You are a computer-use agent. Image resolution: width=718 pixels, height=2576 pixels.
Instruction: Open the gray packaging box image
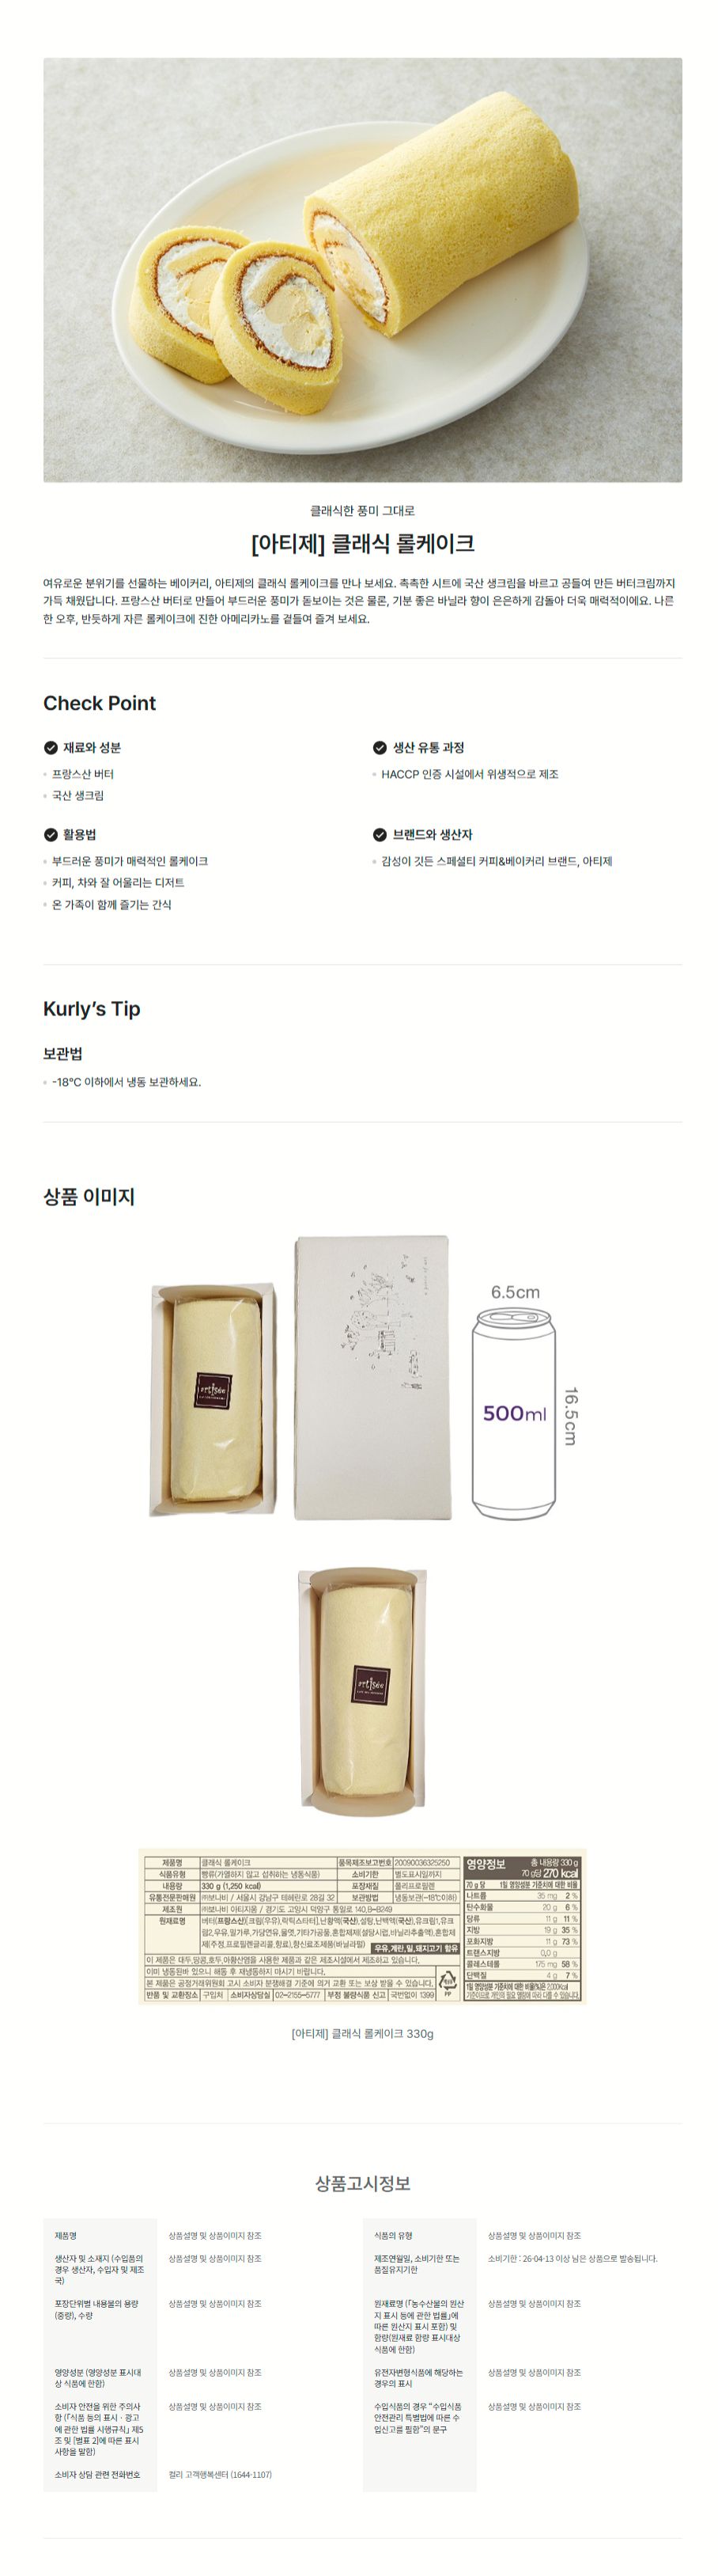[x=372, y=1379]
